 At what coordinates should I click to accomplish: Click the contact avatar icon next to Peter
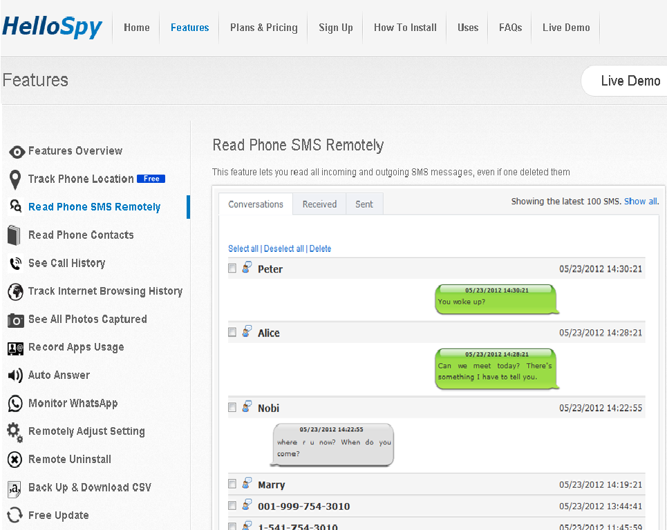click(x=247, y=268)
